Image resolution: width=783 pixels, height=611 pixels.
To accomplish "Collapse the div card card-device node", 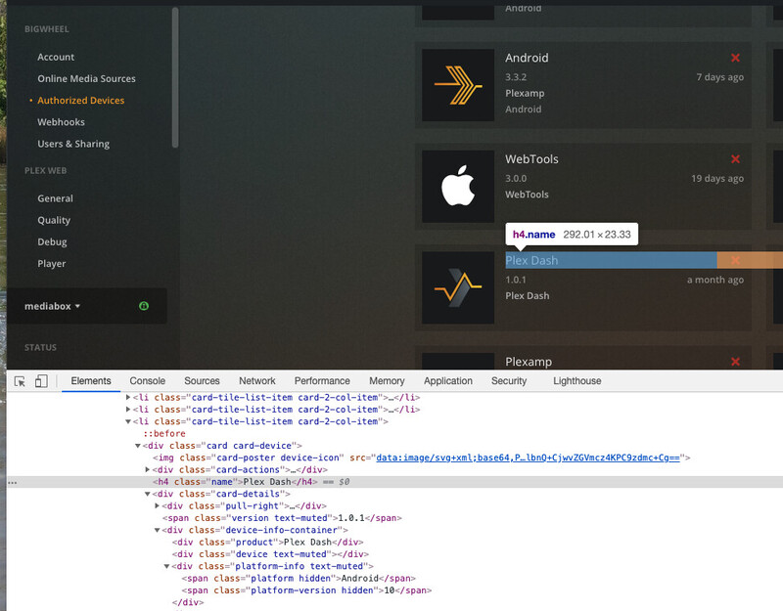I will tap(138, 446).
